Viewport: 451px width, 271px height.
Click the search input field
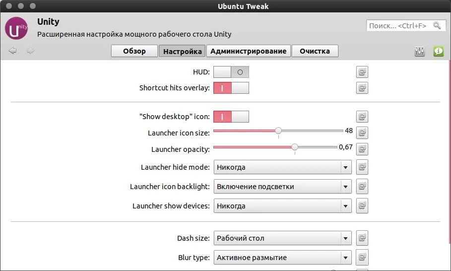coord(399,25)
